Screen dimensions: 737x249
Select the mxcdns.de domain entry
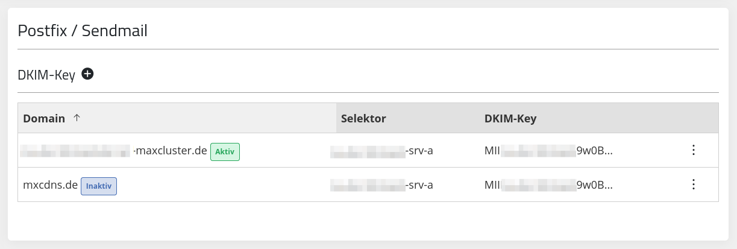tap(51, 185)
